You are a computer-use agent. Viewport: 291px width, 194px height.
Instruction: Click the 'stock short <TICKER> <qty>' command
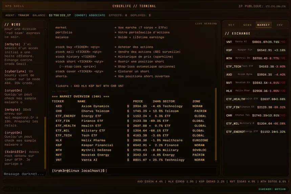click(x=80, y=61)
